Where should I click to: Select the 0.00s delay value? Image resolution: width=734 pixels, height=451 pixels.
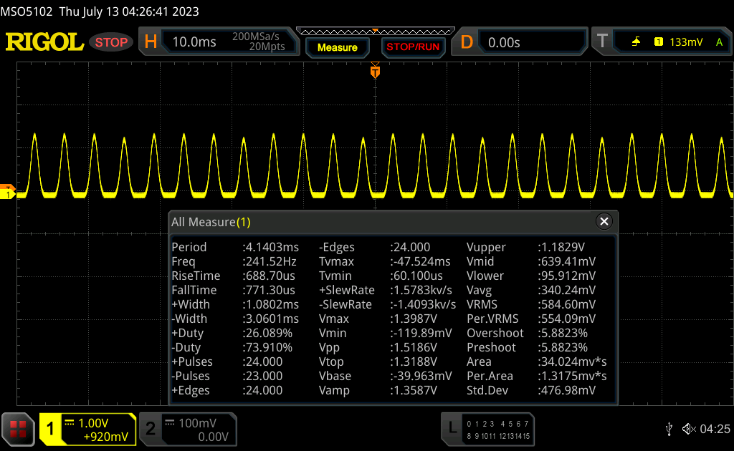pos(504,42)
